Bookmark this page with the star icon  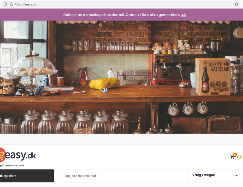[x=236, y=4]
